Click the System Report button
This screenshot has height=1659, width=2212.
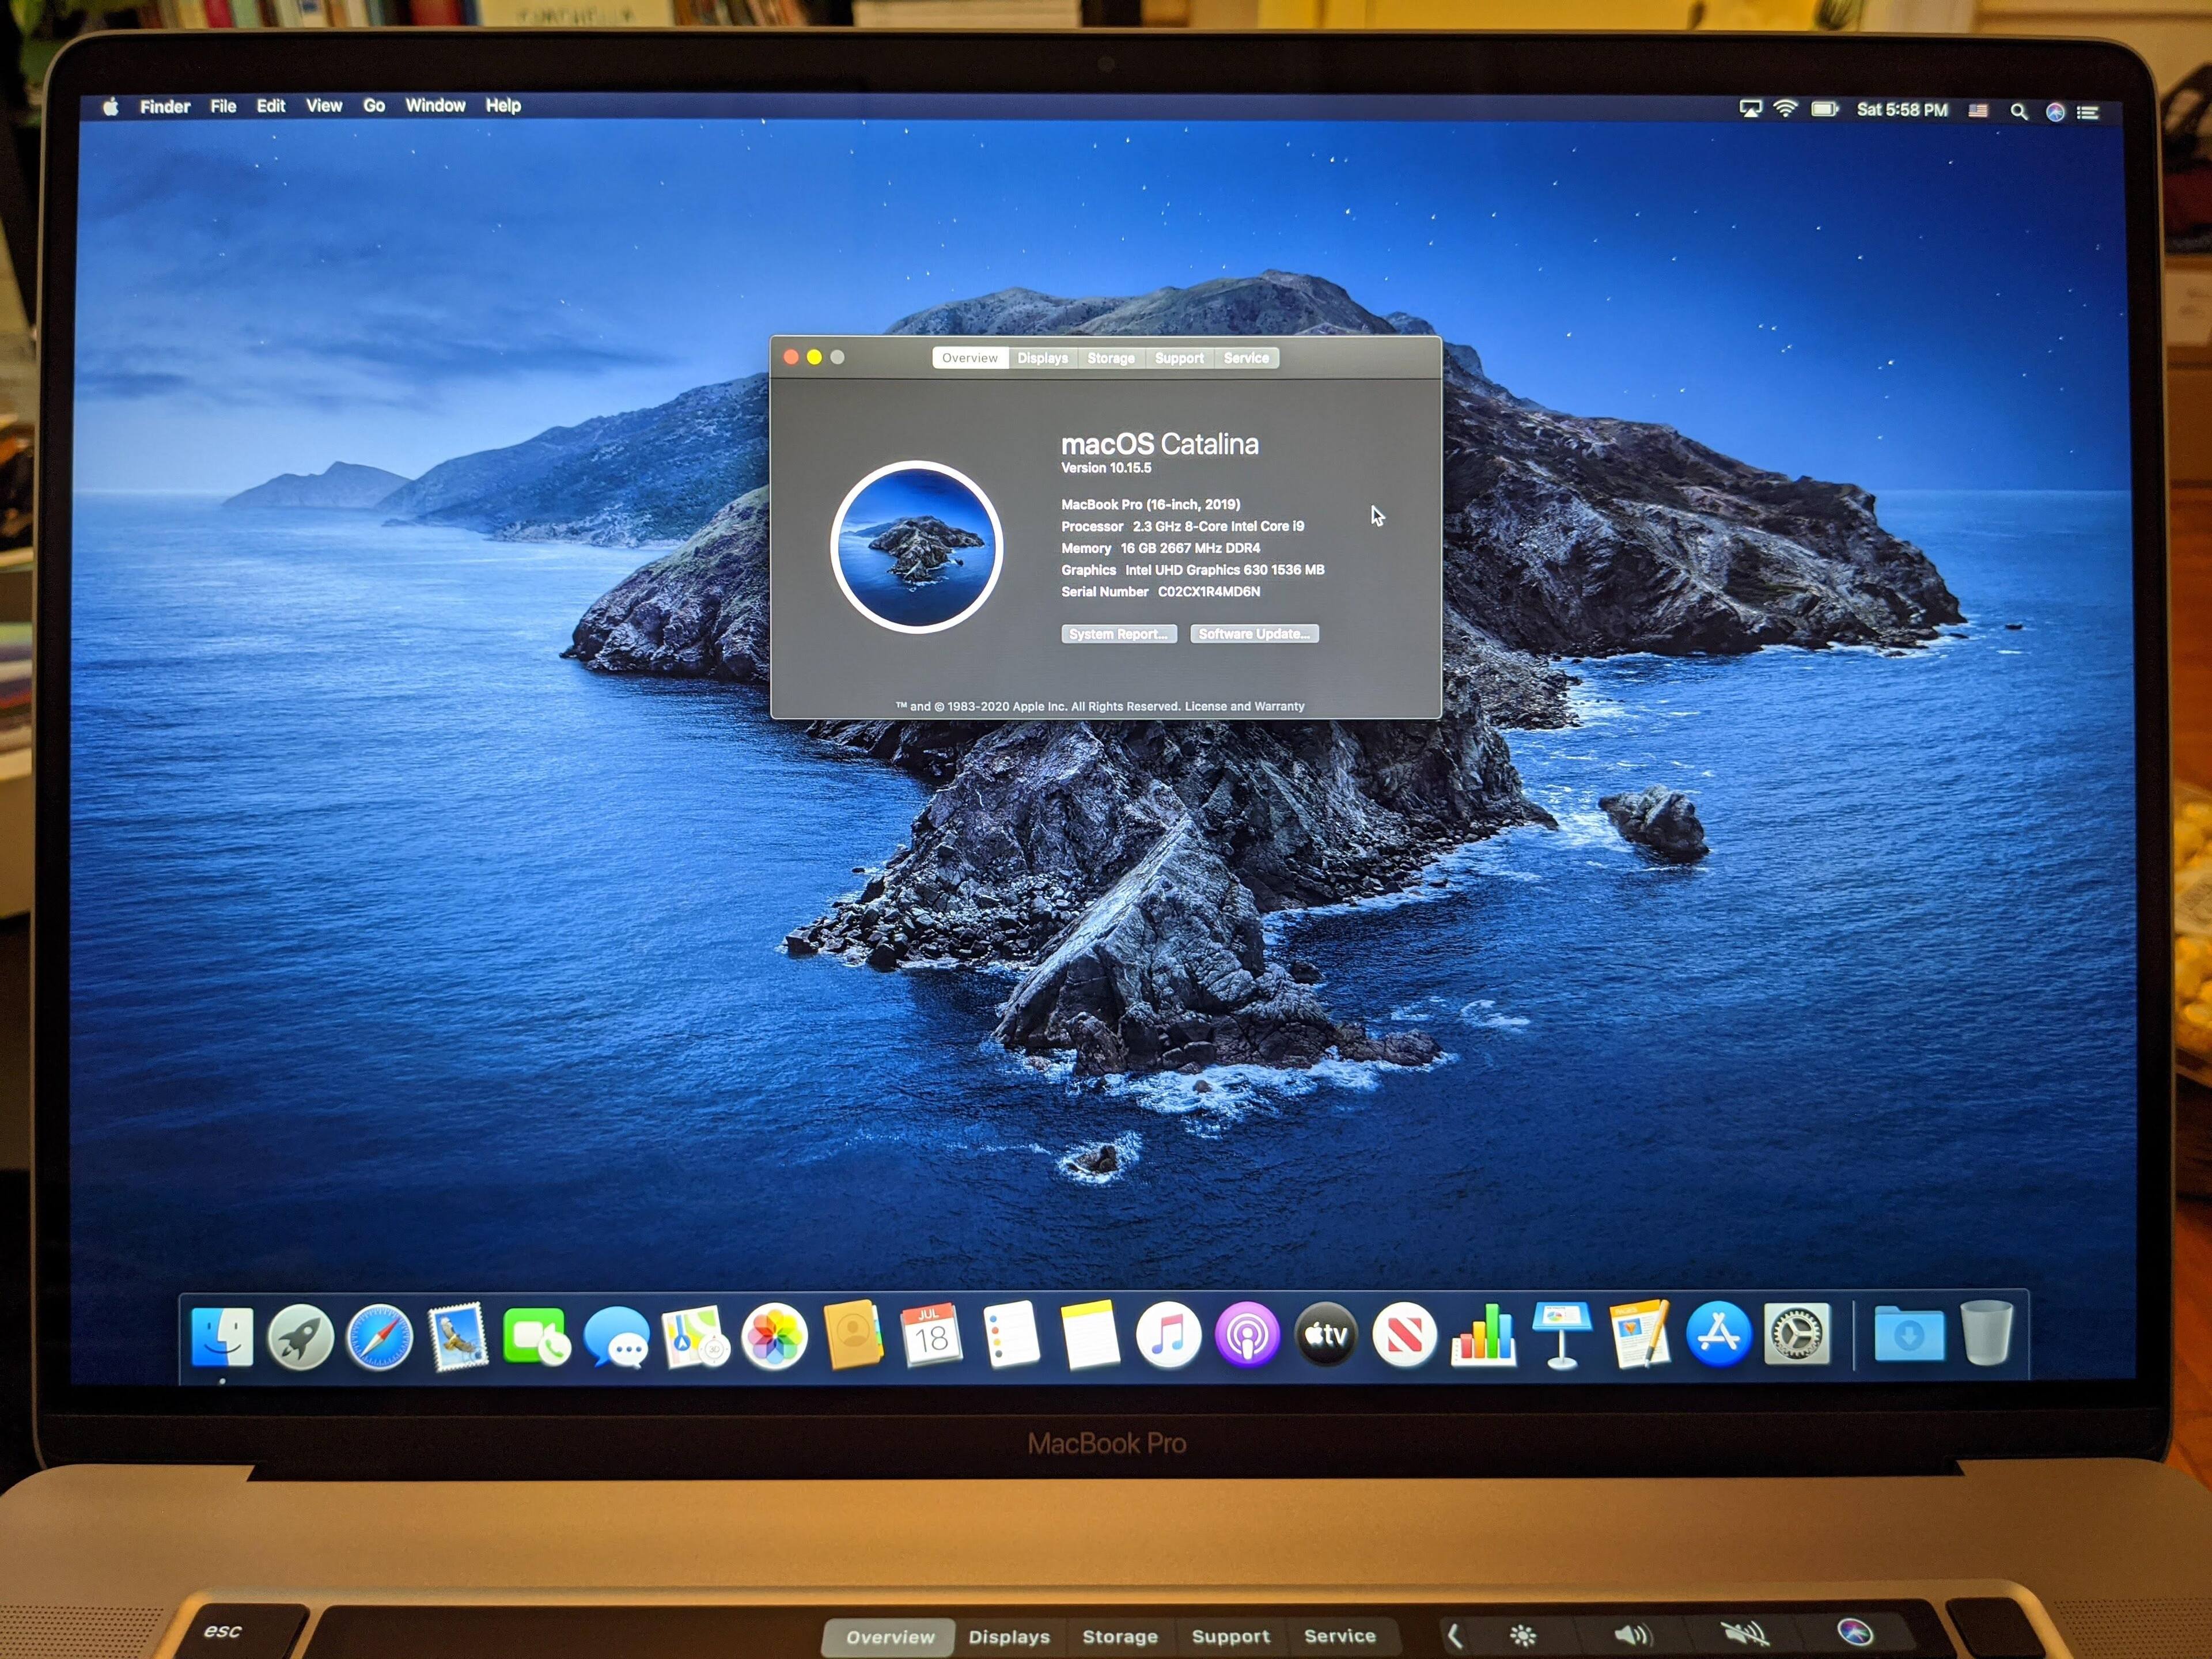pyautogui.click(x=1118, y=634)
